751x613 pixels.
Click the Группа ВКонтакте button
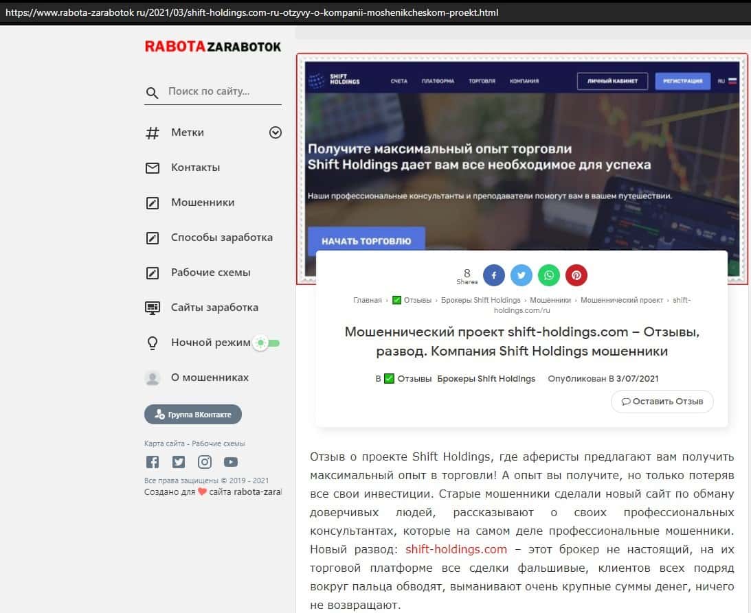click(x=193, y=415)
